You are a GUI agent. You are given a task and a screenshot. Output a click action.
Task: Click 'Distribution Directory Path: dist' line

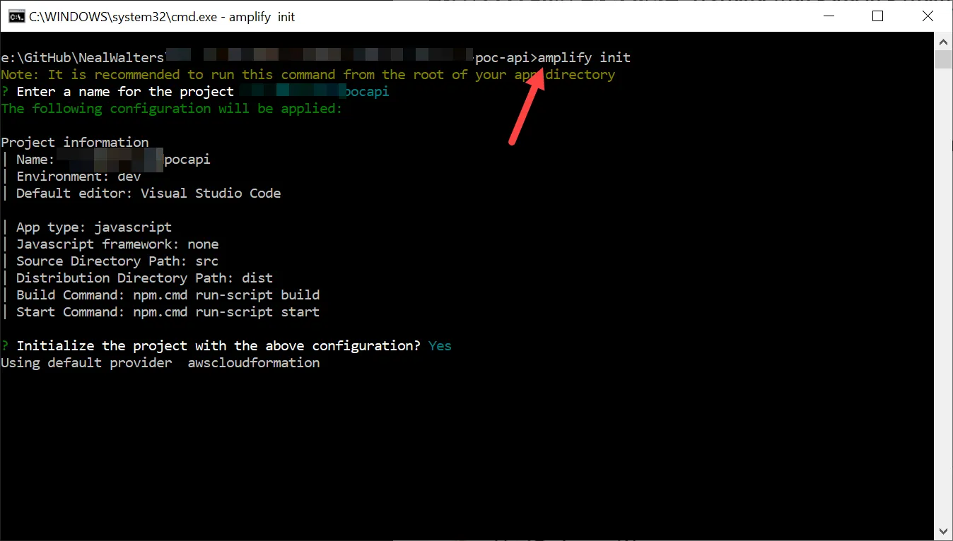click(x=144, y=278)
